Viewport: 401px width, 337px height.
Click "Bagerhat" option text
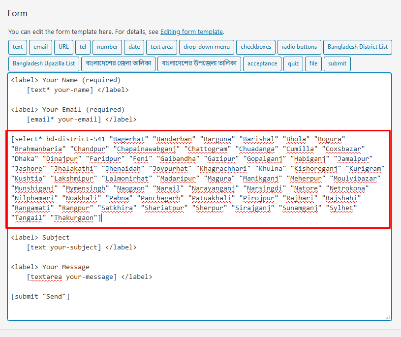[x=129, y=139]
